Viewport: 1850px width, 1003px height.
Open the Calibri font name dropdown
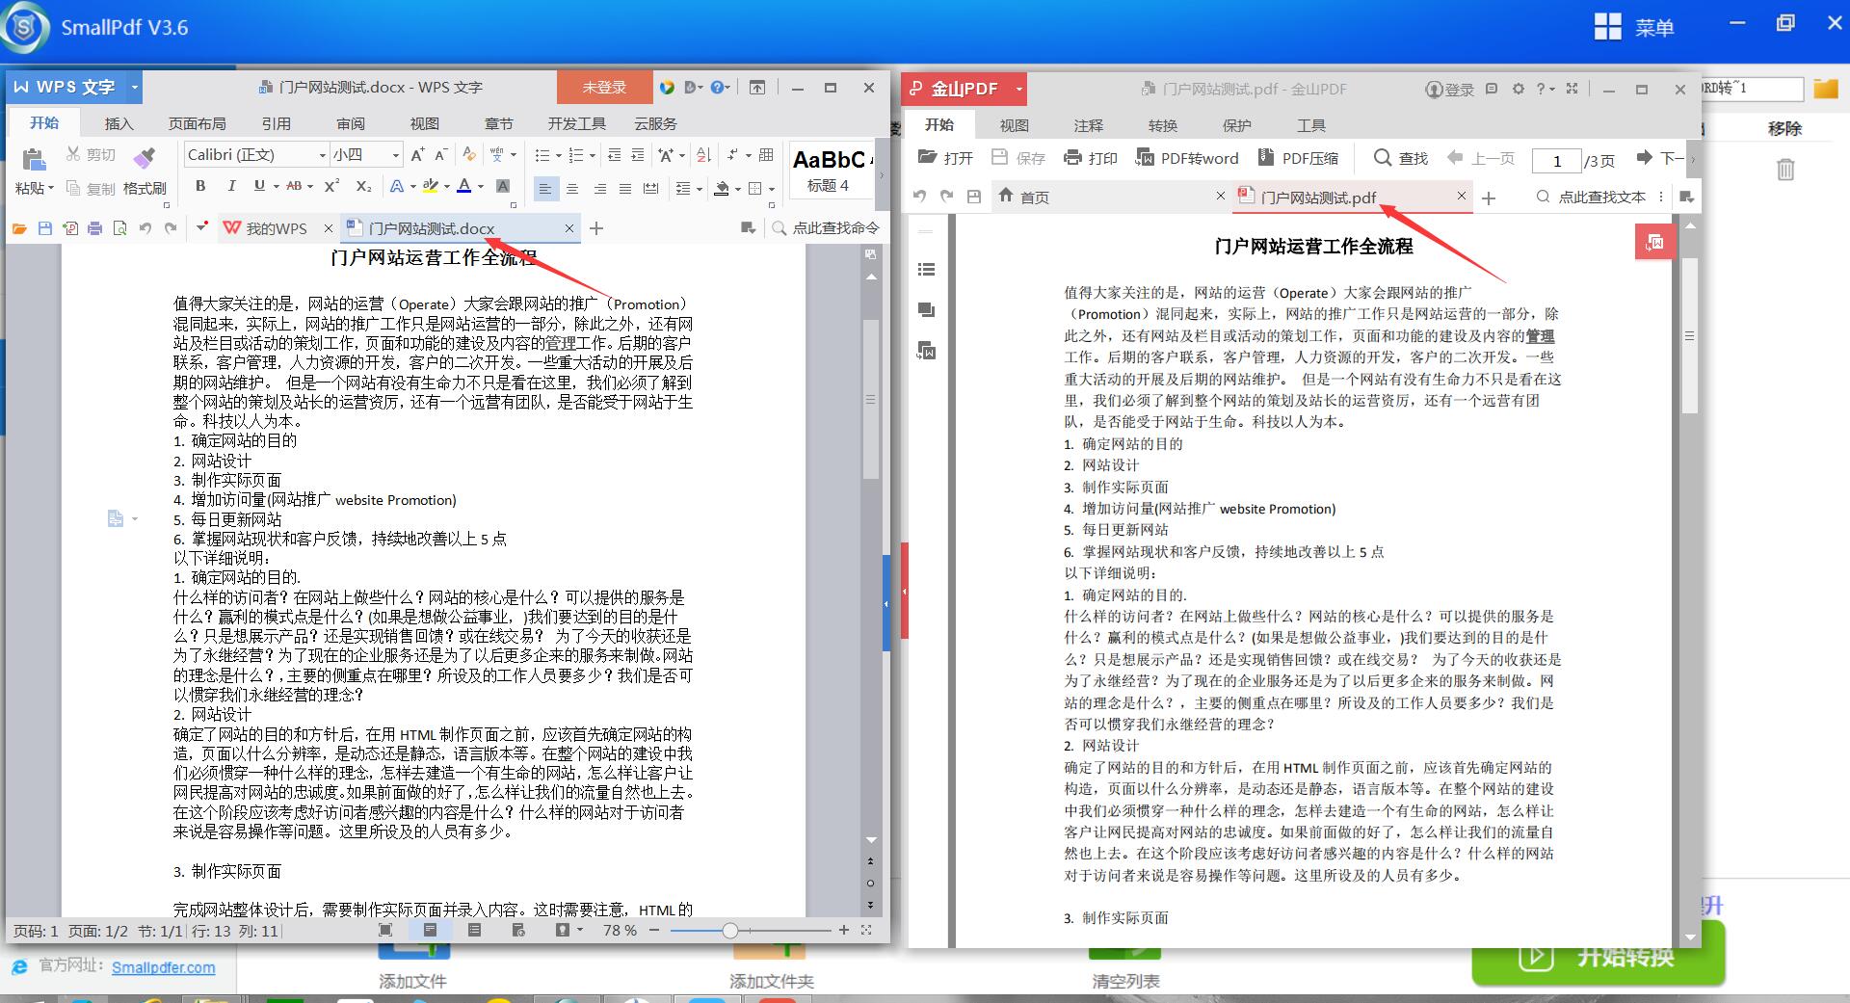point(322,155)
